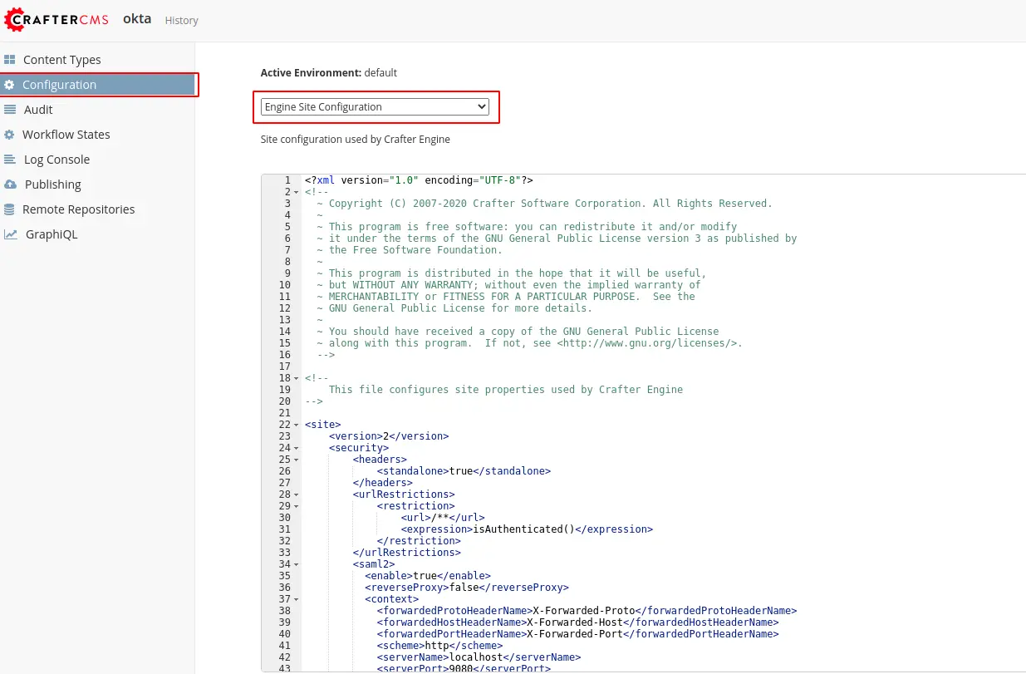1026x674 pixels.
Task: Fold the security element at line 24
Action: [297, 448]
